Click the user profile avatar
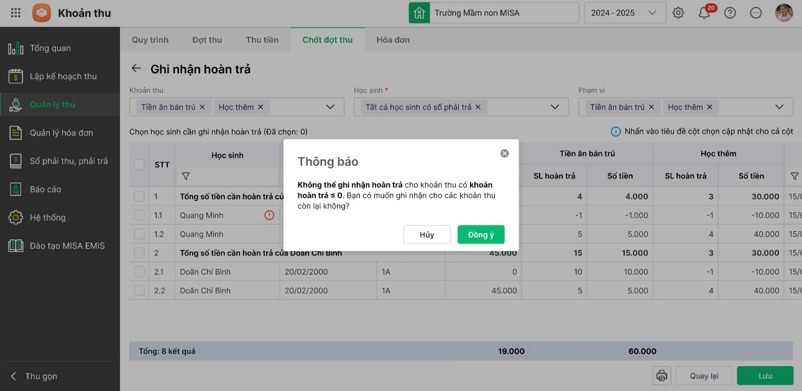 (x=784, y=13)
